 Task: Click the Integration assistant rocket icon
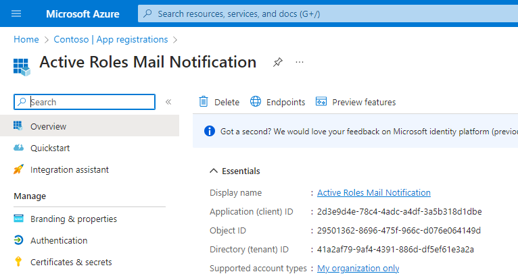click(x=18, y=169)
